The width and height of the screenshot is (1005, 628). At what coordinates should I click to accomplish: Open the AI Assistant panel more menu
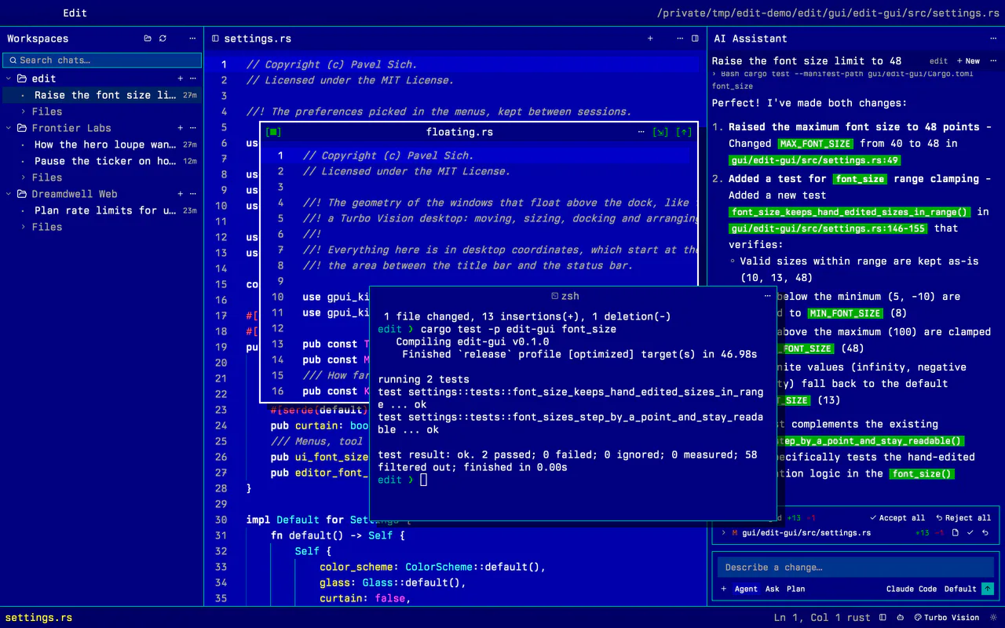(x=993, y=38)
